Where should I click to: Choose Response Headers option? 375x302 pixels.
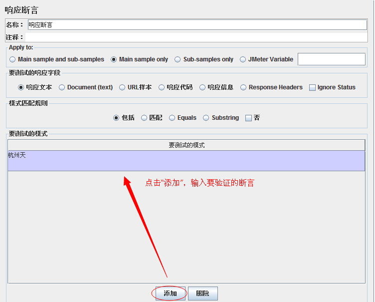click(x=243, y=87)
